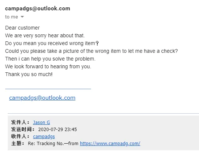This screenshot has height=151, width=199.
Task: Click the "take a picture of the wrong item" sentence
Action: (91, 51)
